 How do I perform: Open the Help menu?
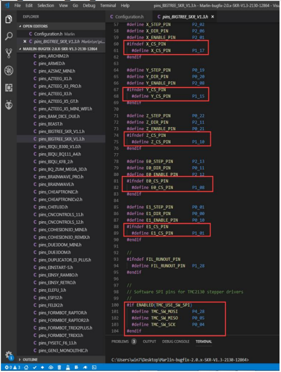[x=125, y=6]
